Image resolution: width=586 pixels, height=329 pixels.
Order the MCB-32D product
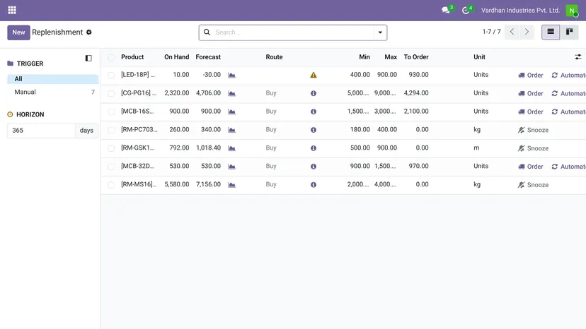531,167
